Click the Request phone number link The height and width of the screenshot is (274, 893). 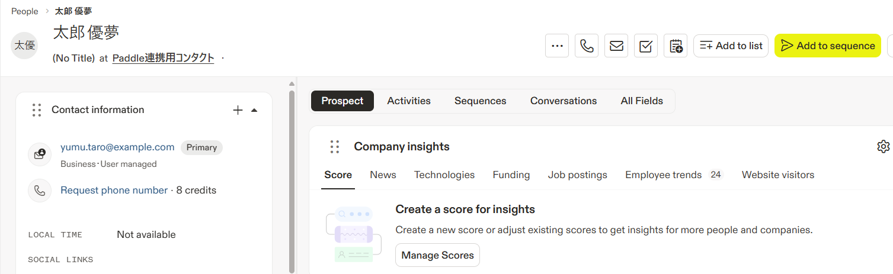pyautogui.click(x=114, y=190)
